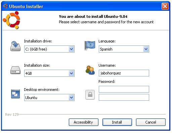172x133 pixels.
Task: Click the 'Password:' label
Action: point(107,81)
